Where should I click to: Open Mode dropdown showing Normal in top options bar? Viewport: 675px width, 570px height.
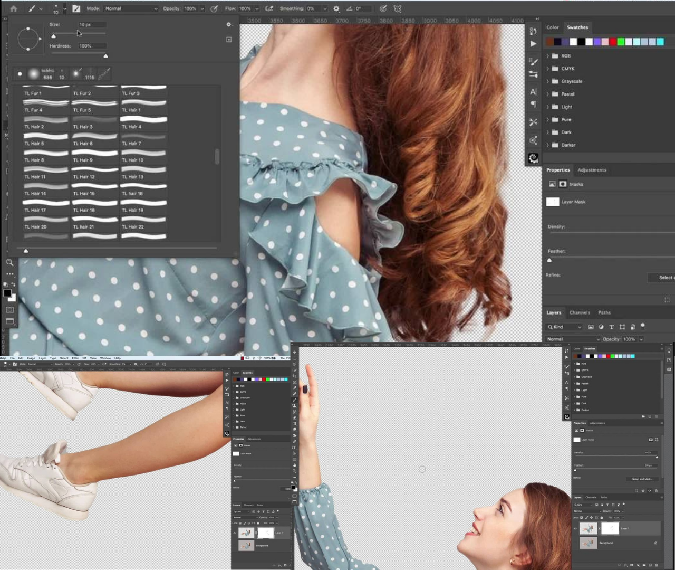(x=131, y=8)
